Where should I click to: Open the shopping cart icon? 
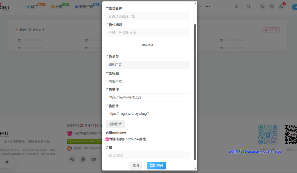pyautogui.click(x=272, y=7)
